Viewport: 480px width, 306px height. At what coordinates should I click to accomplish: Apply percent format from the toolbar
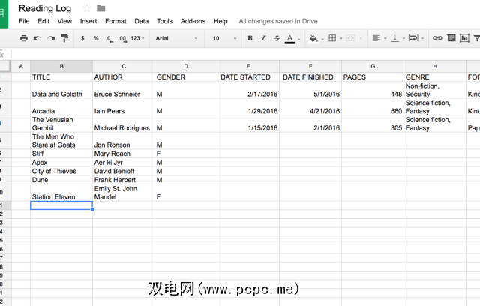click(96, 38)
